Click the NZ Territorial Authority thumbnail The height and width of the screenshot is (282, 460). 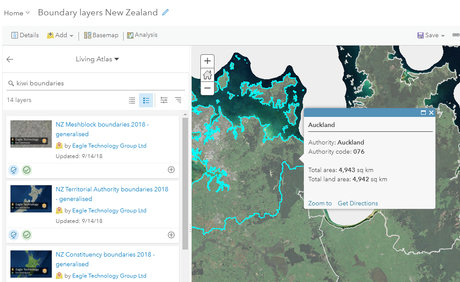pos(31,199)
